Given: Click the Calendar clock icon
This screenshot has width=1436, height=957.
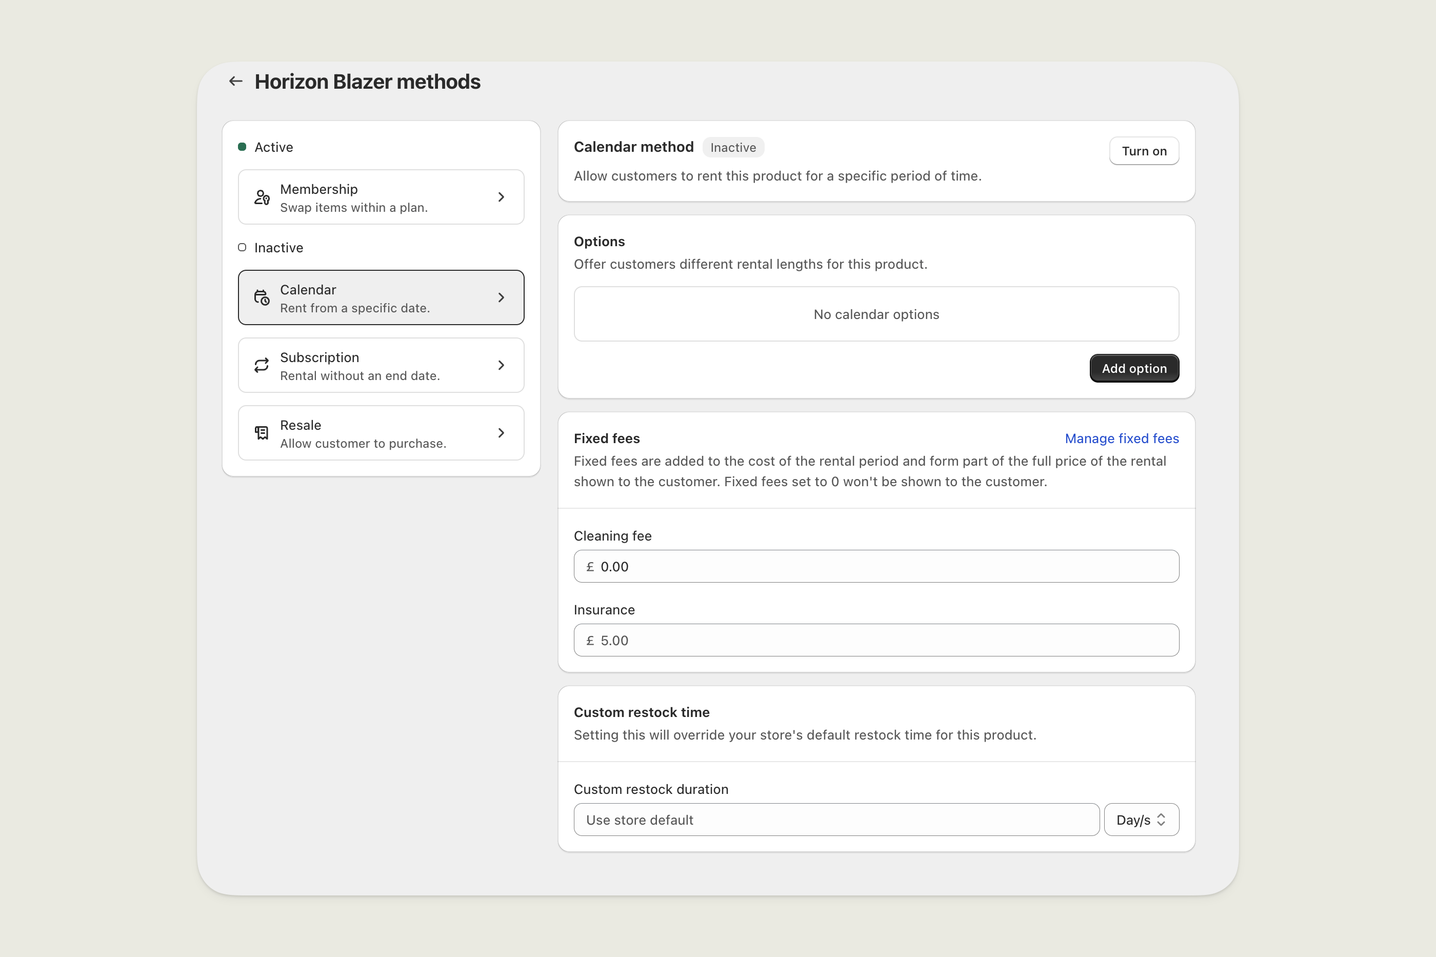Looking at the screenshot, I should click(x=262, y=298).
